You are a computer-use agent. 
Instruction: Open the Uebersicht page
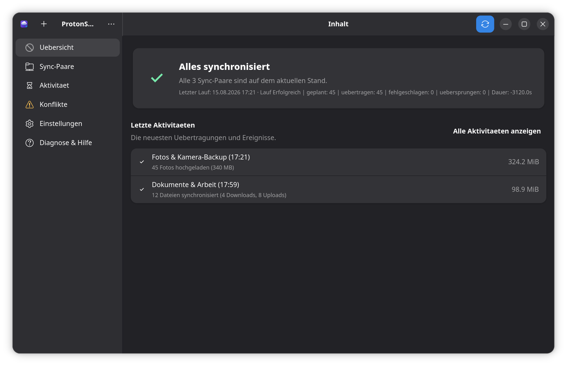[x=68, y=48]
